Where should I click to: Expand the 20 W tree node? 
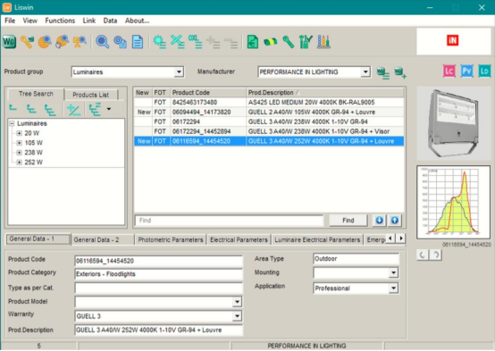pos(20,133)
